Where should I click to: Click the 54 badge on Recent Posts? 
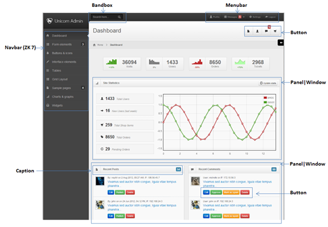(178, 170)
